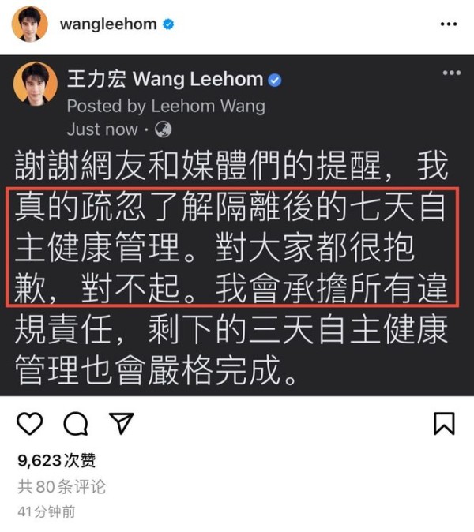Open three-dot menu inside embedded Facebook post
The height and width of the screenshot is (532, 474).
tap(452, 73)
